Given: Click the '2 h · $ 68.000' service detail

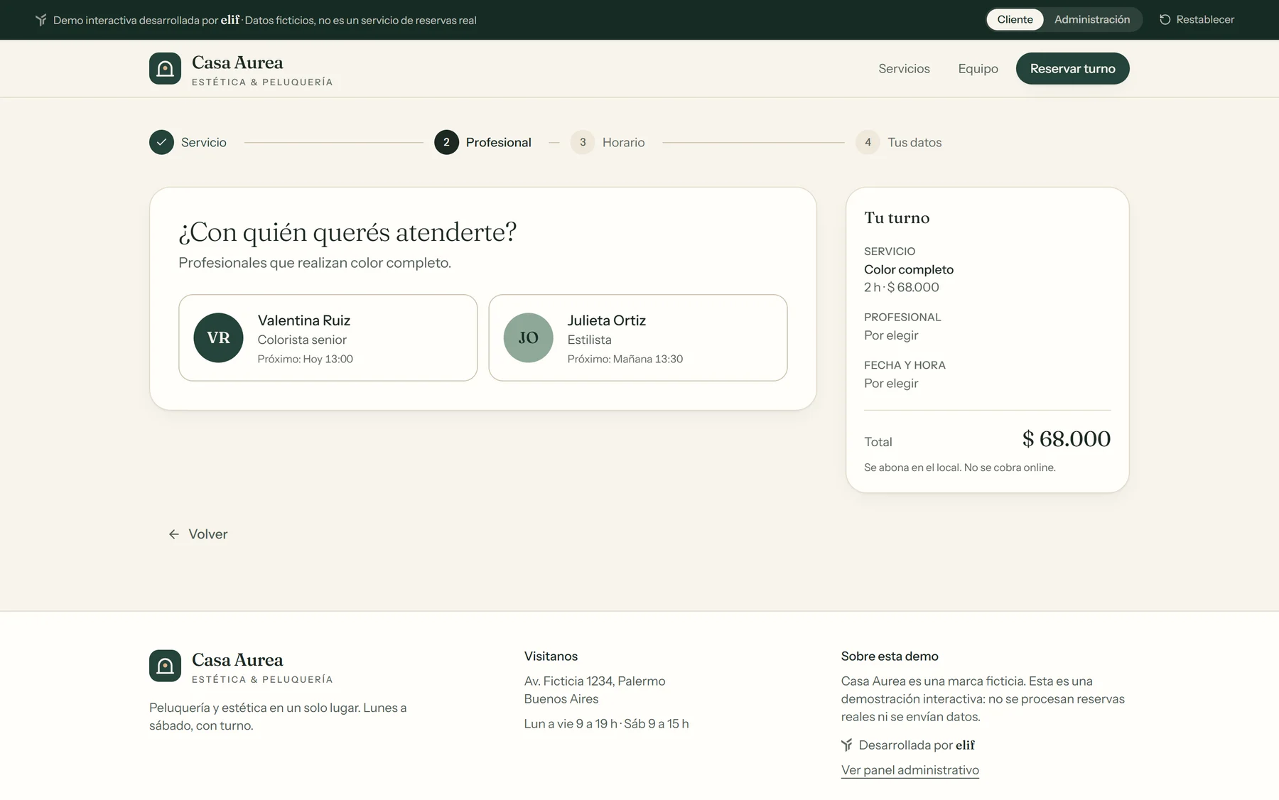Looking at the screenshot, I should click(901, 287).
